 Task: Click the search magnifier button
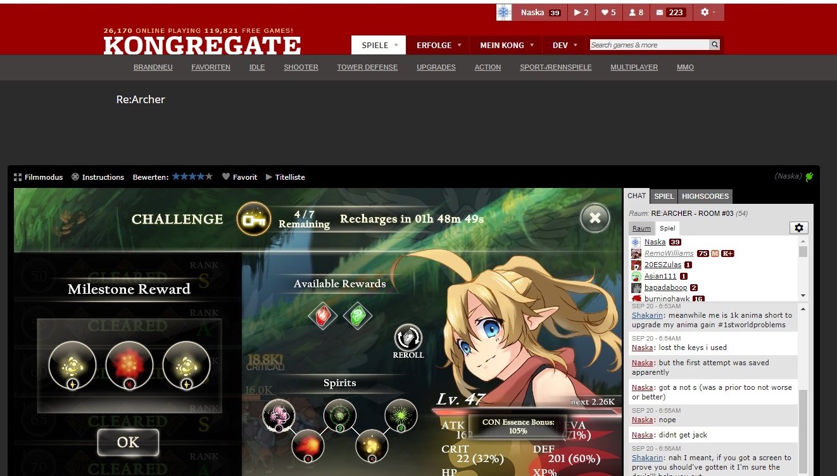point(715,45)
